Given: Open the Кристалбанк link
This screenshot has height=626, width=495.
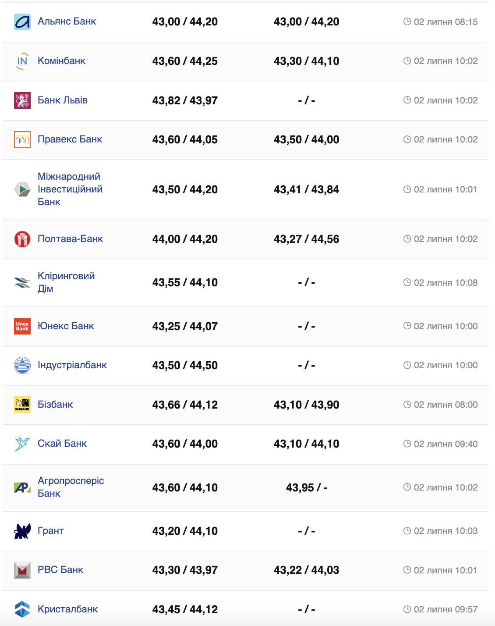Looking at the screenshot, I should 67,609.
